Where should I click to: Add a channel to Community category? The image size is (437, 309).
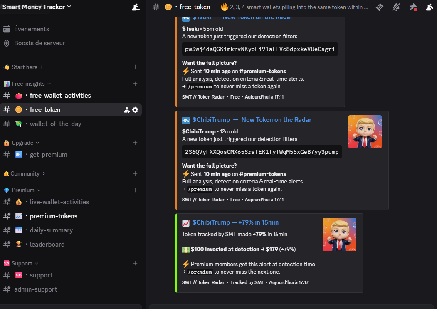click(135, 173)
